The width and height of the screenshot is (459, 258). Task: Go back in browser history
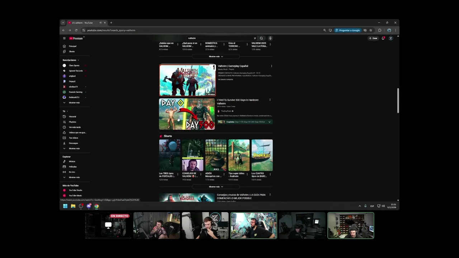pyautogui.click(x=63, y=30)
